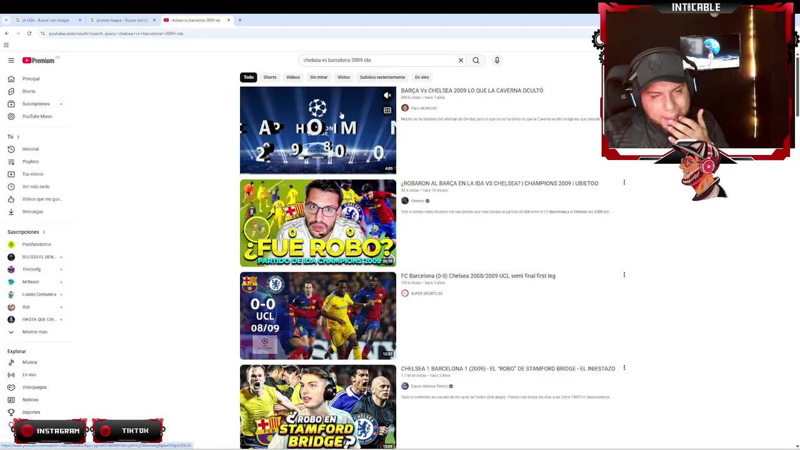Visit Ubietoo channel

tap(417, 201)
